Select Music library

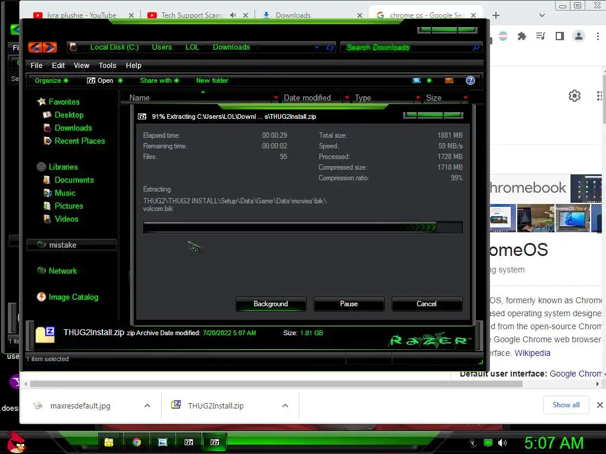(x=65, y=193)
